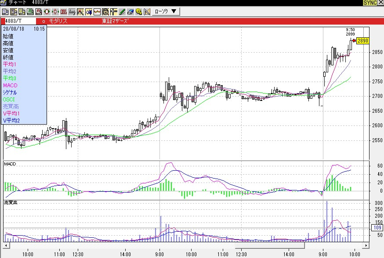Select the triangle ruler tool icon
Image resolution: width=384 pixels, height=258 pixels.
(147, 11)
